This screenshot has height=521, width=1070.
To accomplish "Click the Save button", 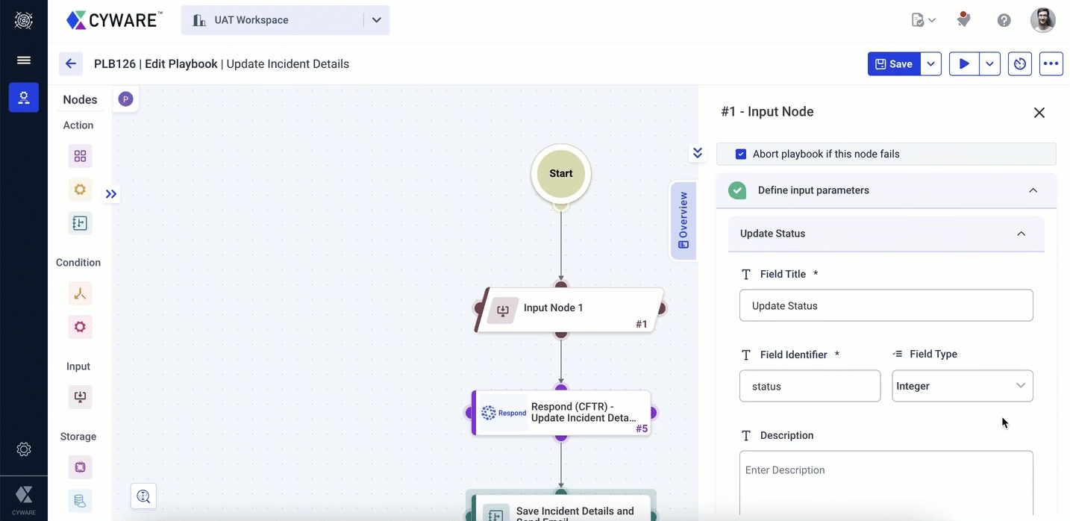I will 893,64.
